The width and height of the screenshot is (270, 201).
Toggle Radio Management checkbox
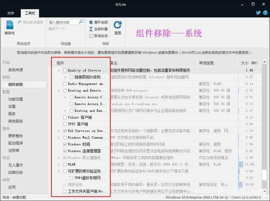pyautogui.click(x=65, y=84)
